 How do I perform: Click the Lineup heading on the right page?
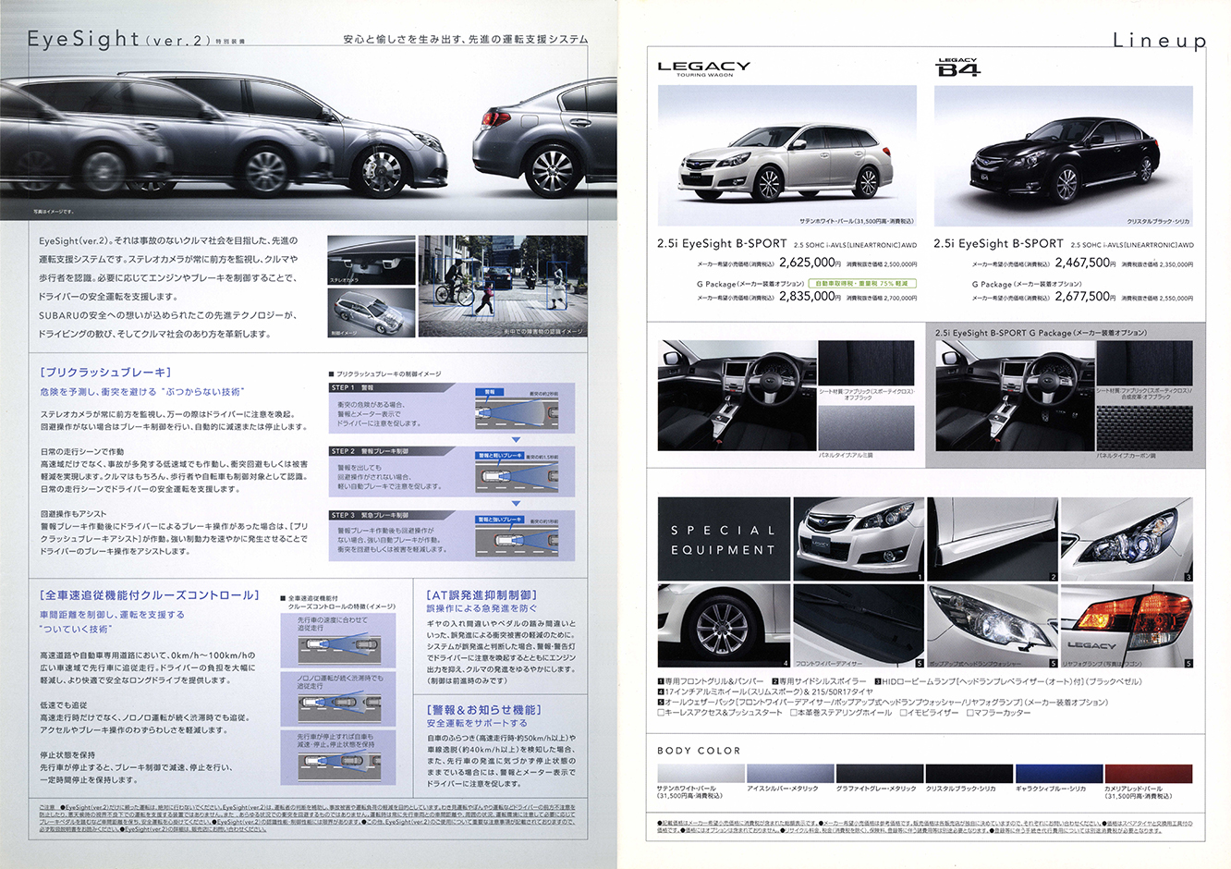[1159, 40]
